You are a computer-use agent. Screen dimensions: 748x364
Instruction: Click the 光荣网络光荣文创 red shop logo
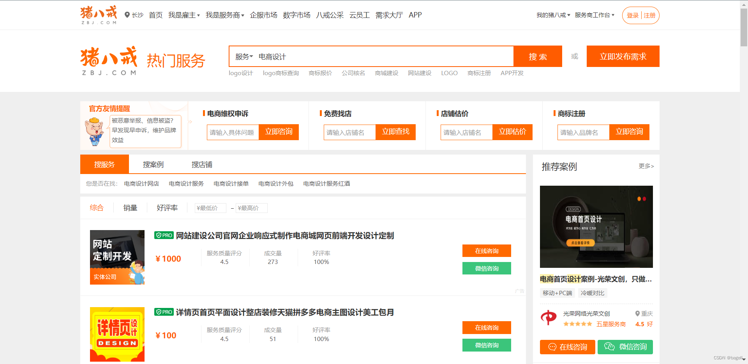[x=549, y=318]
